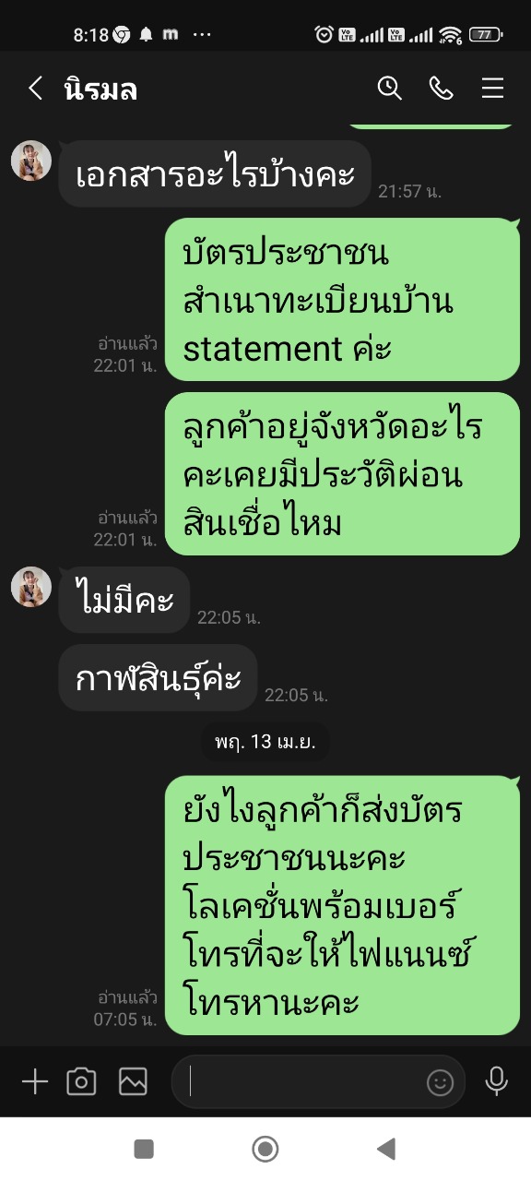
Task: Tap the นิรมล chat title
Action: pyautogui.click(x=100, y=89)
